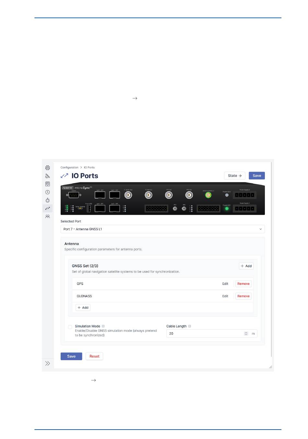
Task: Click Add button in GNSS Set header
Action: (246, 266)
